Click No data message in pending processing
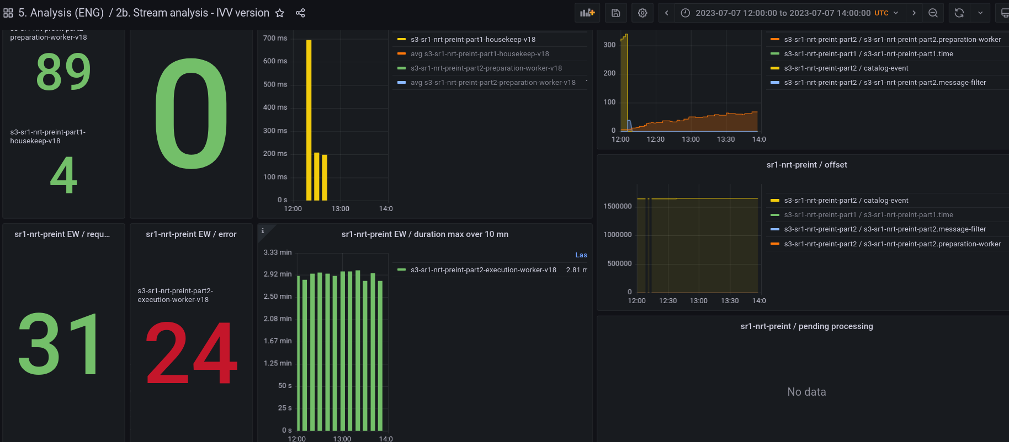The image size is (1009, 442). tap(806, 392)
